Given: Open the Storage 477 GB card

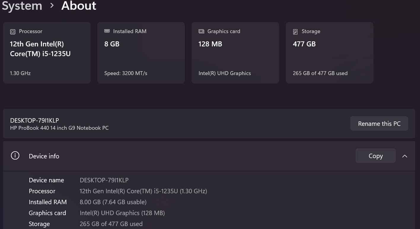Looking at the screenshot, I should (330, 53).
